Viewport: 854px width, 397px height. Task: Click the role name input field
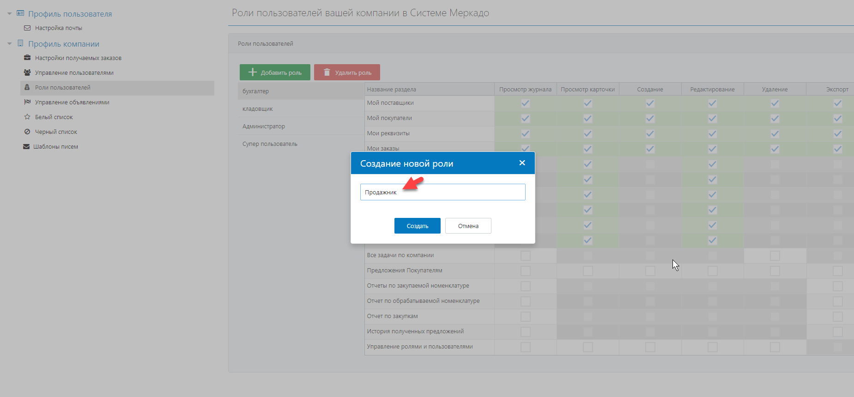tap(442, 192)
